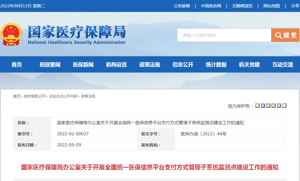This screenshot has width=300, height=181.
Task: Select the yellow eye-protection color swatch
Action: tap(257, 105)
